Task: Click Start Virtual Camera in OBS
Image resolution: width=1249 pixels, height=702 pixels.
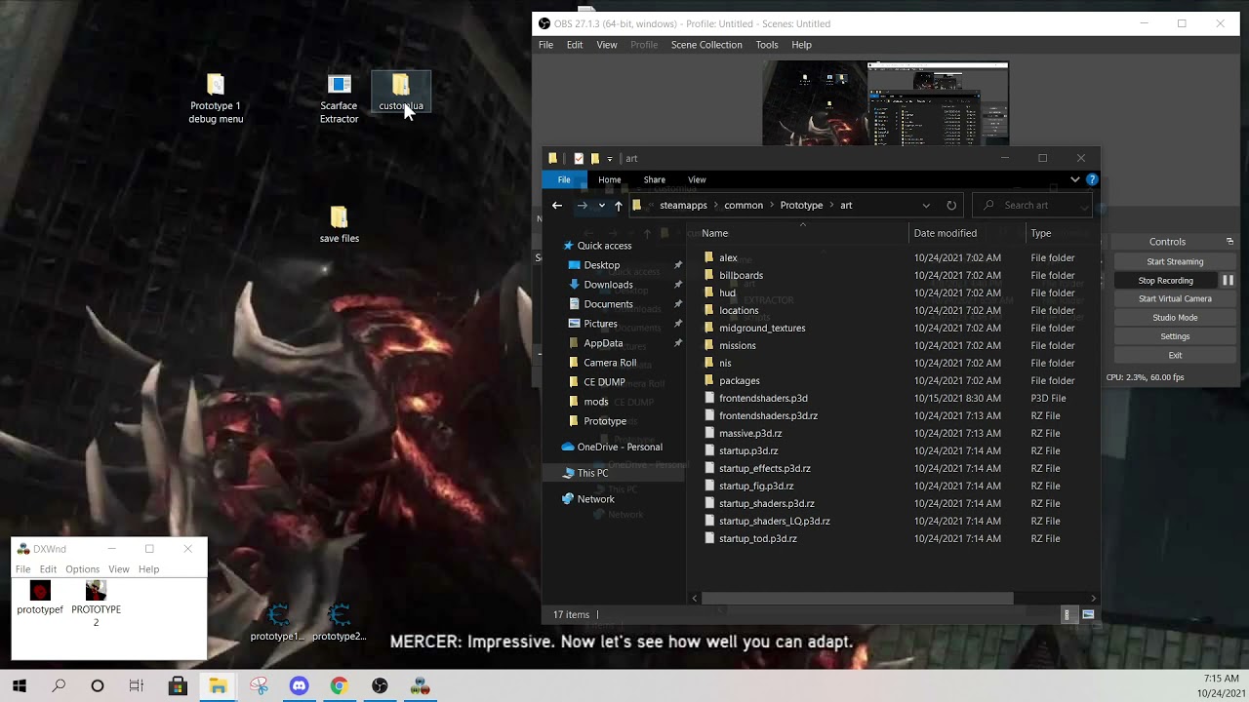Action: (1175, 298)
